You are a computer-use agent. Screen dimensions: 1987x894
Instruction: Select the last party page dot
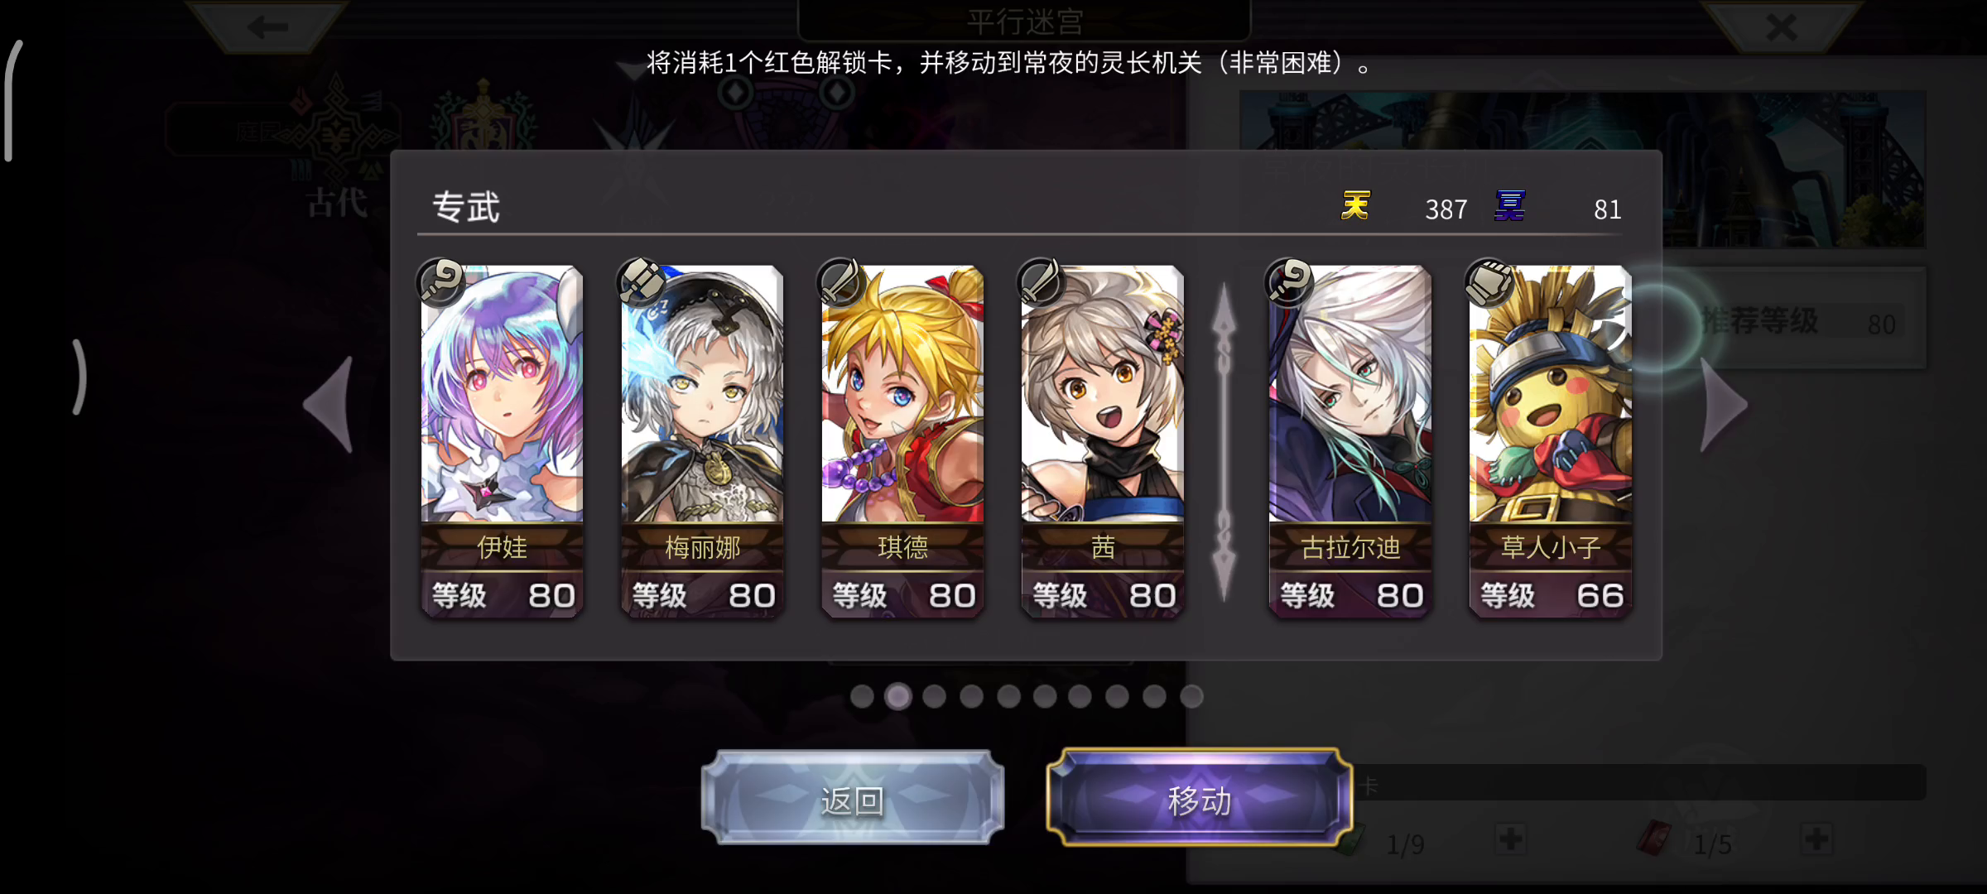pyautogui.click(x=1191, y=696)
